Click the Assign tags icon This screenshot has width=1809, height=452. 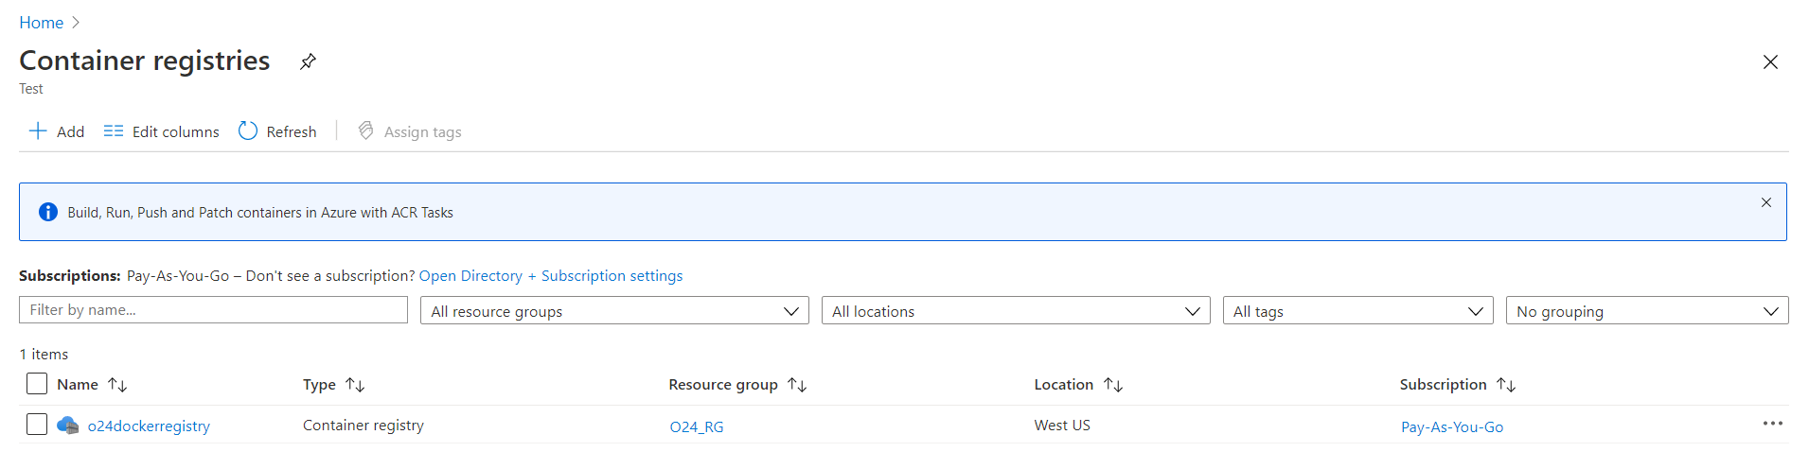point(366,131)
